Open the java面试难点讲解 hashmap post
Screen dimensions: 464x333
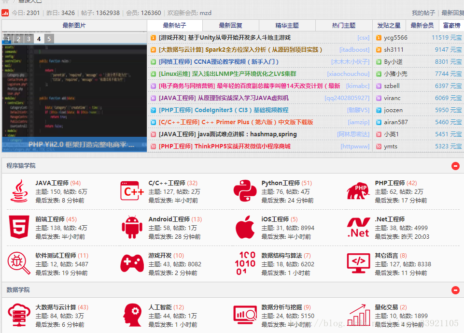point(228,134)
